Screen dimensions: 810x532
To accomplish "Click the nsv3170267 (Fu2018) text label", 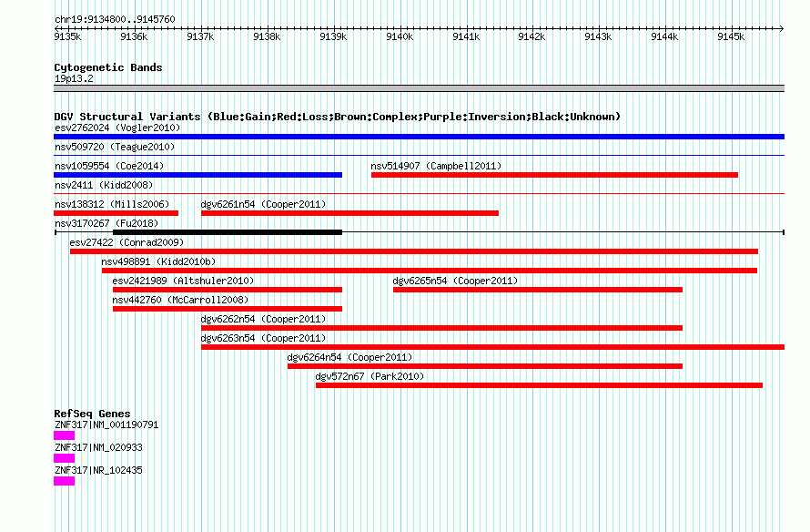I will pos(106,223).
